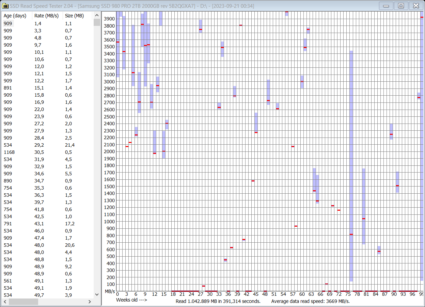This screenshot has width=425, height=307.
Task: Click the vertical scrollbar thumb in the list
Action: tap(97, 22)
